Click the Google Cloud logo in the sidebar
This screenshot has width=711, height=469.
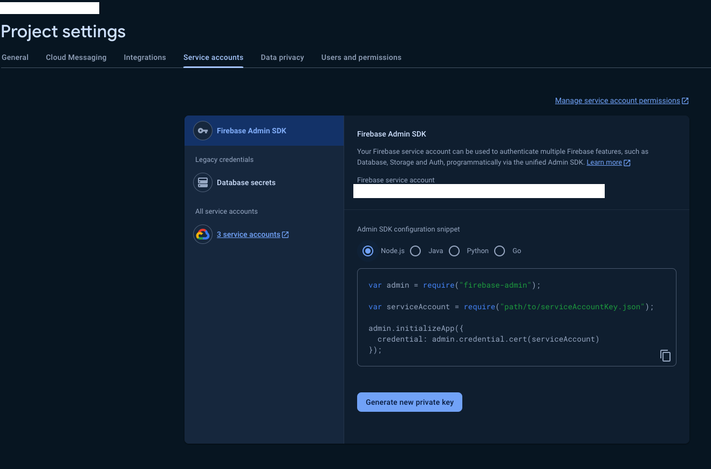click(202, 234)
